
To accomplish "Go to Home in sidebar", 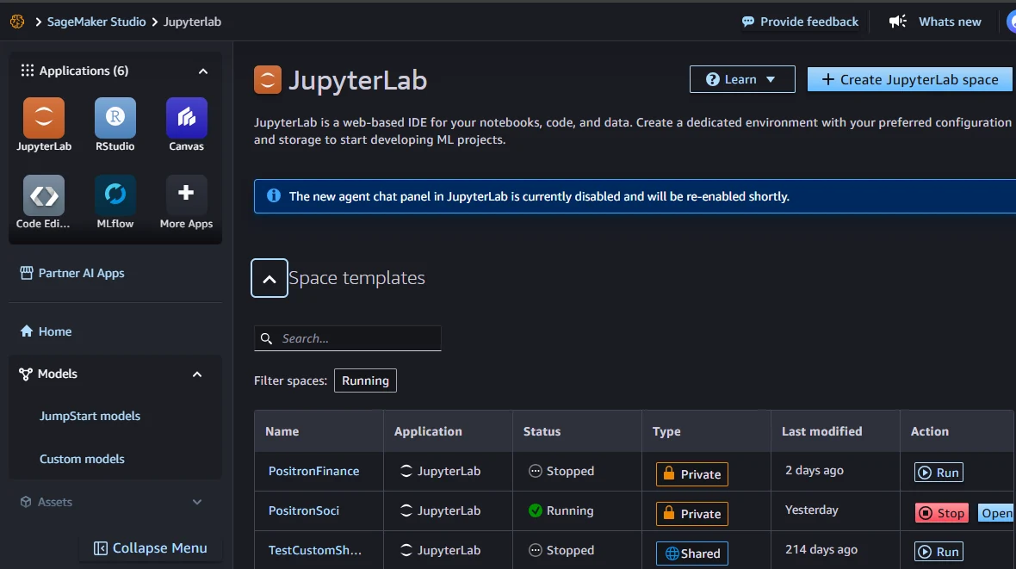I will click(46, 331).
